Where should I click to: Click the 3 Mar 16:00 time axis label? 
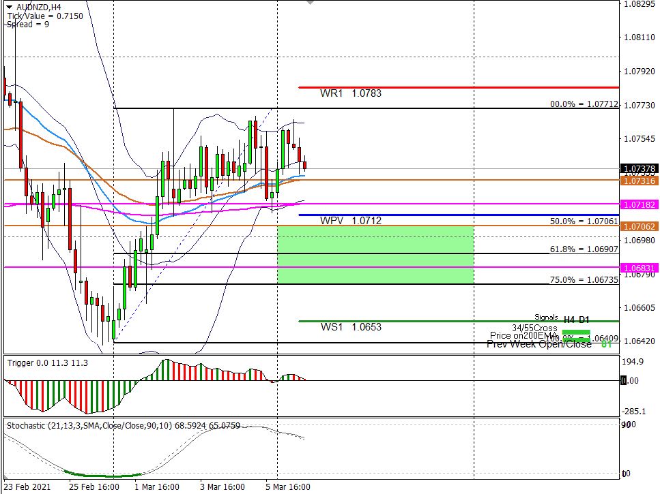(223, 487)
